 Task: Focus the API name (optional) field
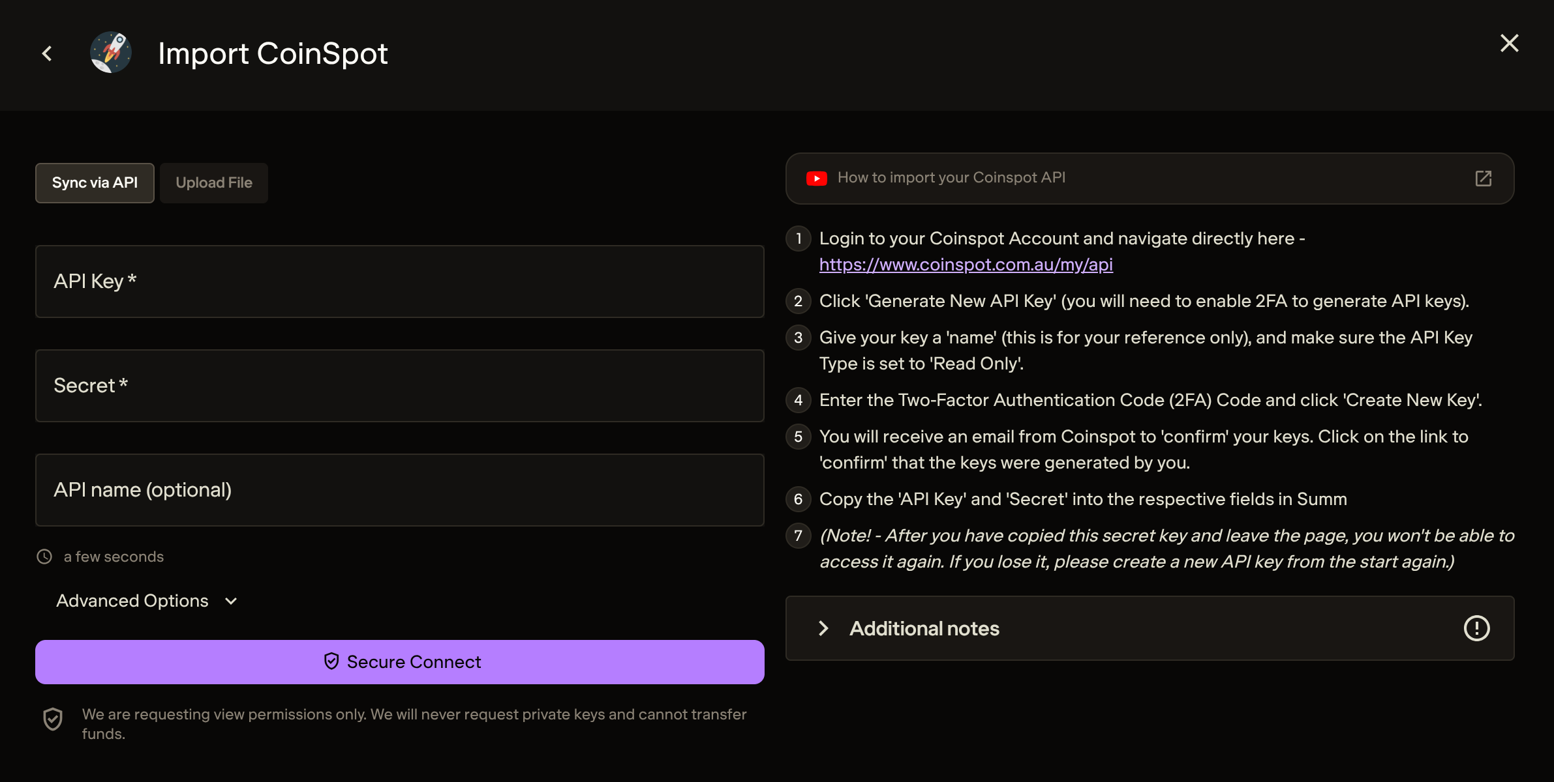[x=400, y=490]
